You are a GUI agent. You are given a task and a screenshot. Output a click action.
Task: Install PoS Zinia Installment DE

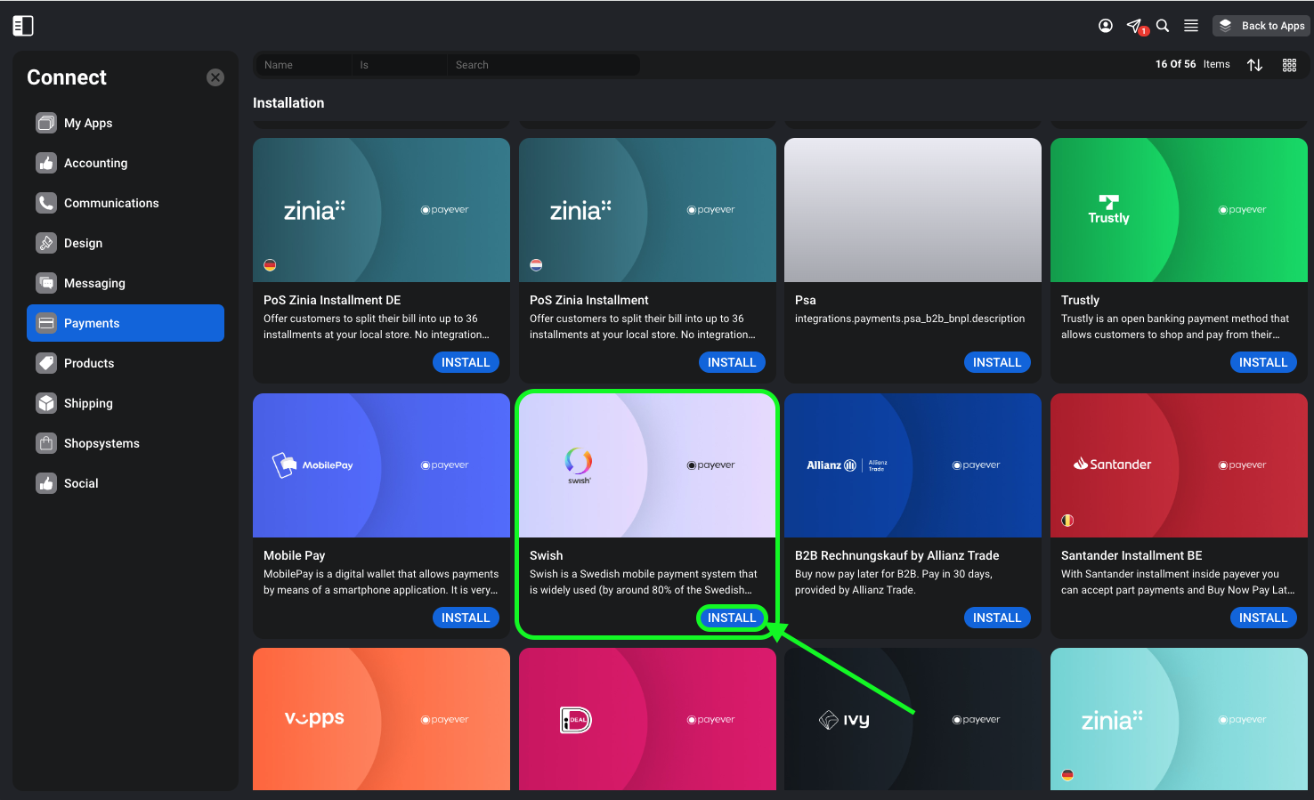pyautogui.click(x=466, y=362)
